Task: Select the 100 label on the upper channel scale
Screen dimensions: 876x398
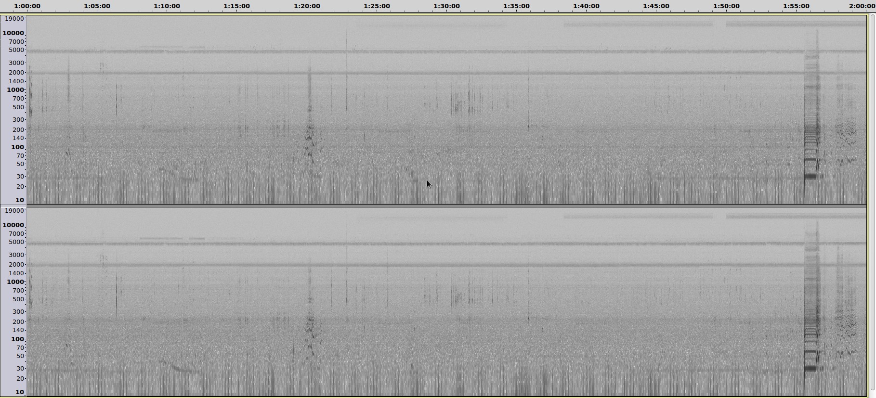Action: (17, 147)
